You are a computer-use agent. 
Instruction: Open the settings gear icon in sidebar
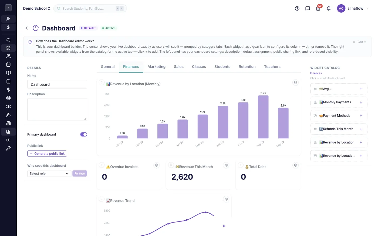pyautogui.click(x=8, y=140)
